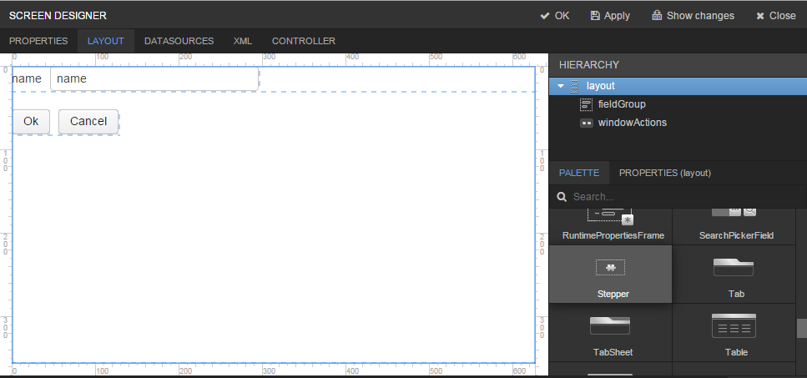Select fieldGroup in the hierarchy
The width and height of the screenshot is (807, 378).
click(622, 104)
